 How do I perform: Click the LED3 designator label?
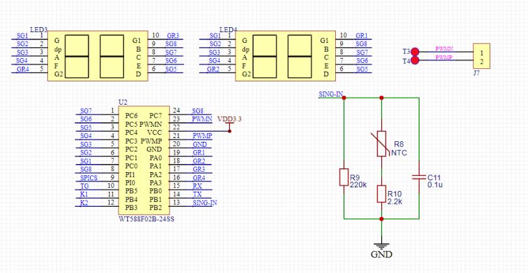[38, 30]
